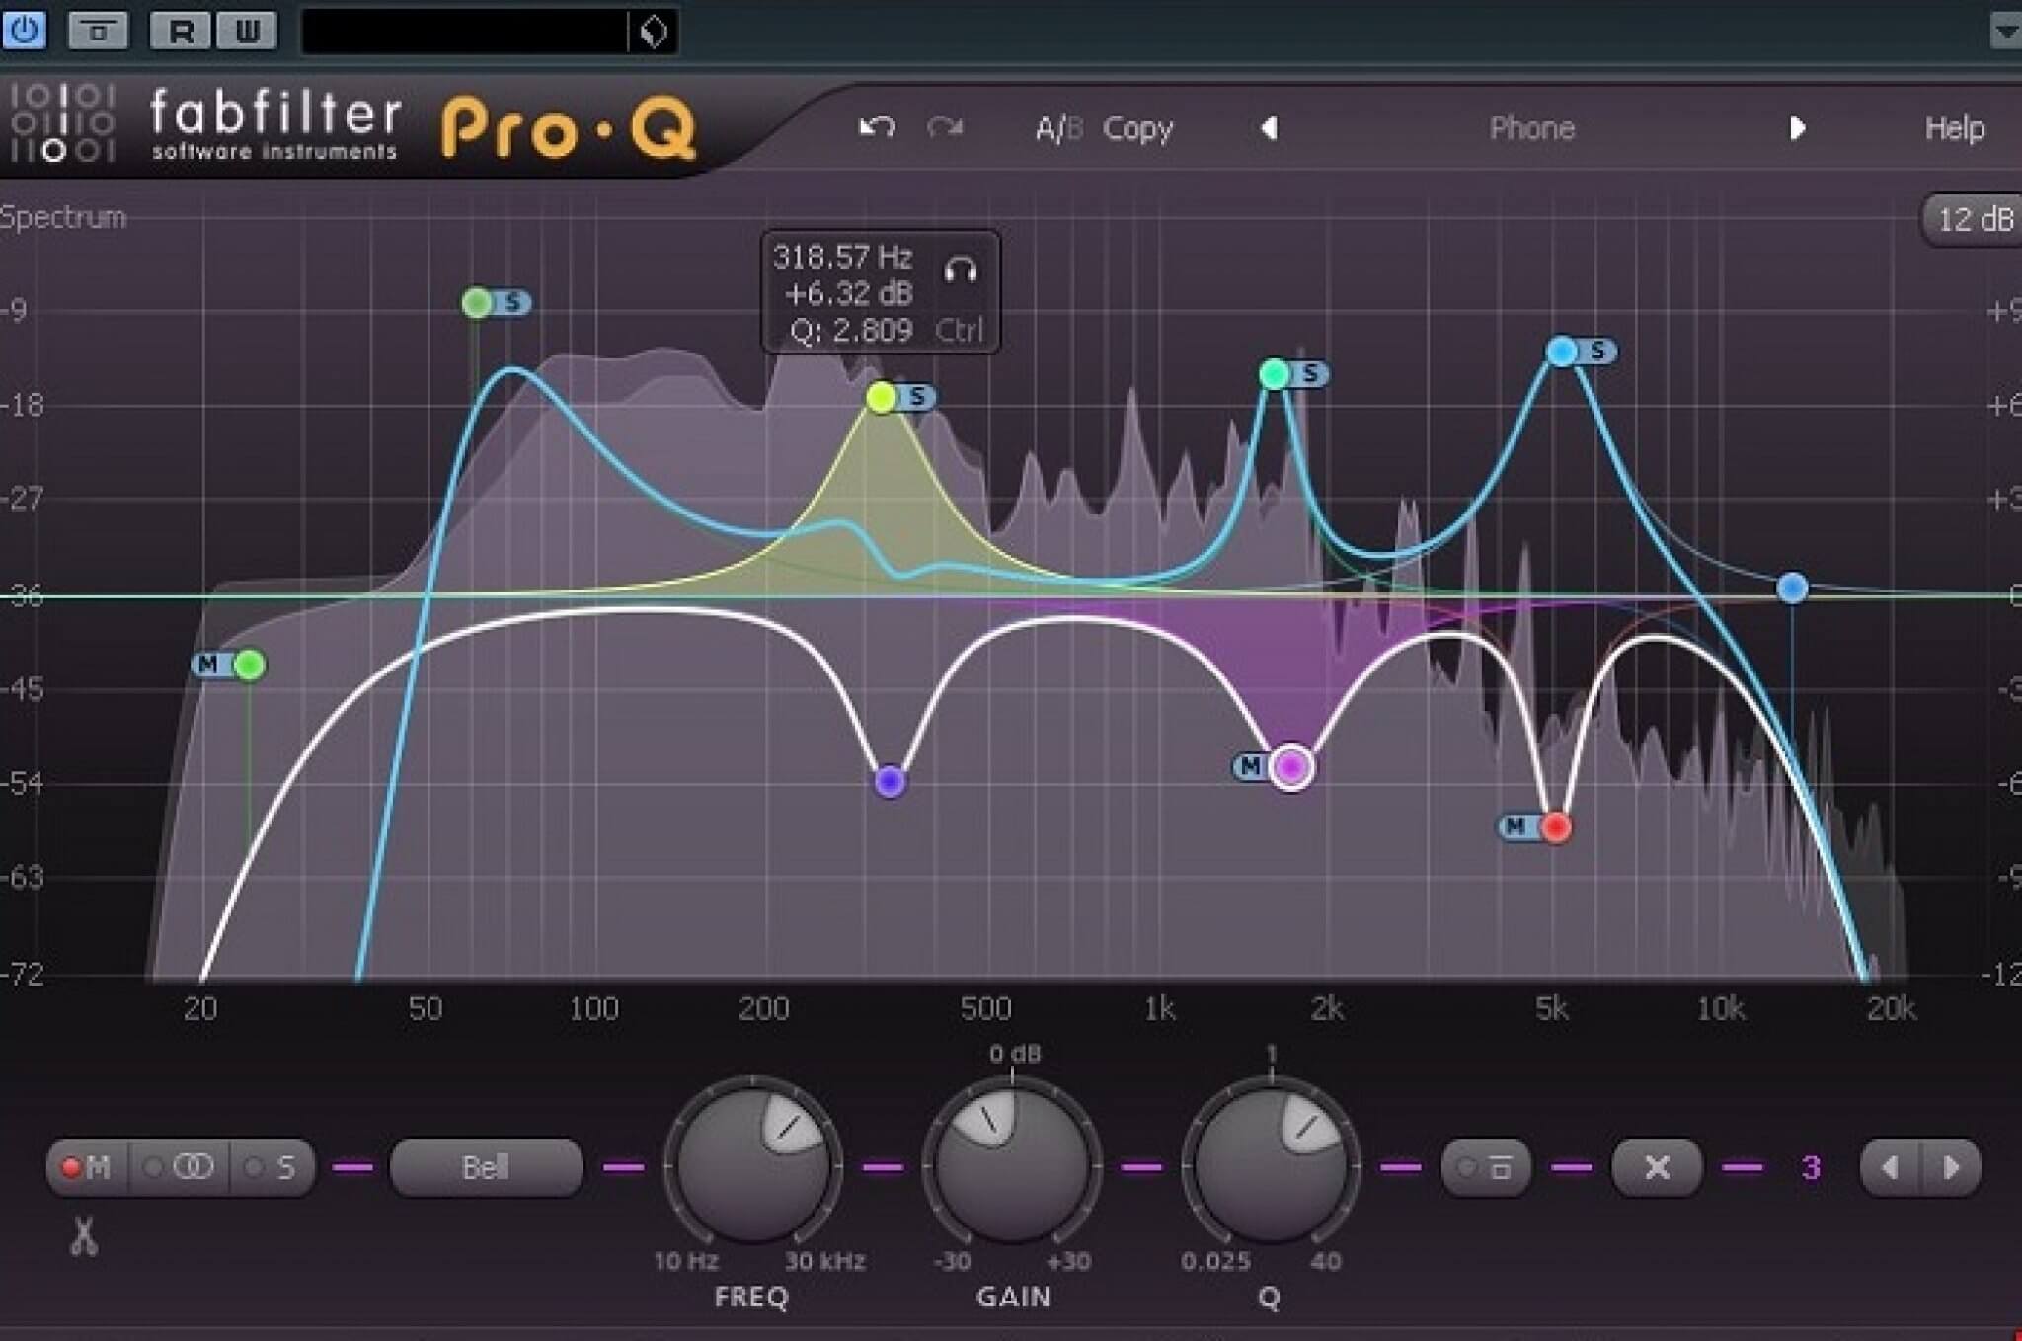This screenshot has width=2022, height=1341.
Task: Delete the band with the X button
Action: [x=1658, y=1167]
